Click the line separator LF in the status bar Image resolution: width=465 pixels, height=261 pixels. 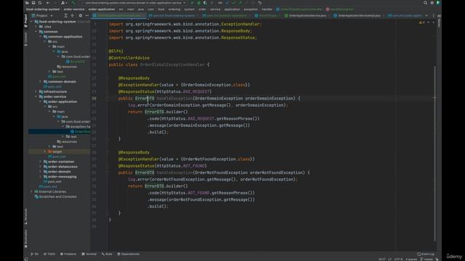tap(389, 260)
